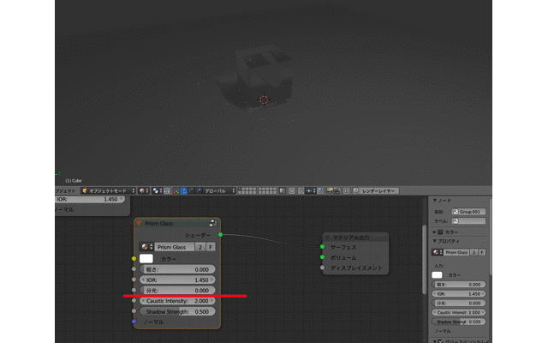Image resolution: width=548 pixels, height=343 pixels.
Task: Click the Volume input socket on Material Output
Action: (x=323, y=256)
